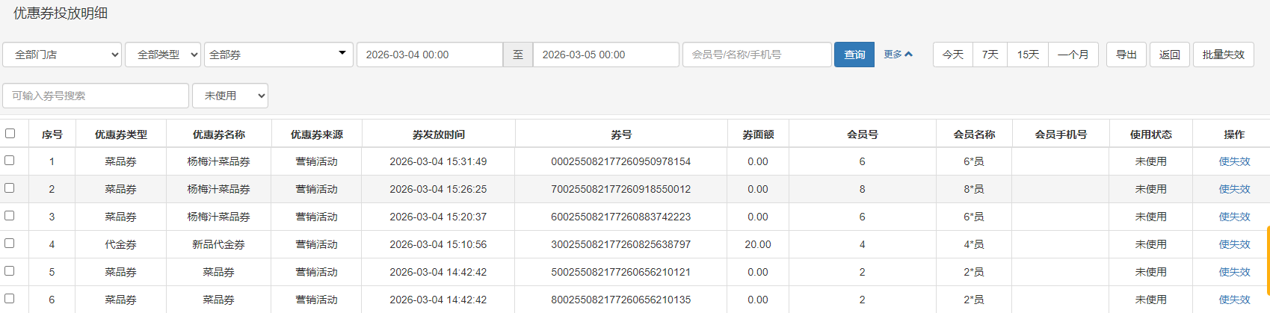This screenshot has height=313, width=1270.
Task: Tick the select-all checkbox in table header
Action: [x=10, y=134]
